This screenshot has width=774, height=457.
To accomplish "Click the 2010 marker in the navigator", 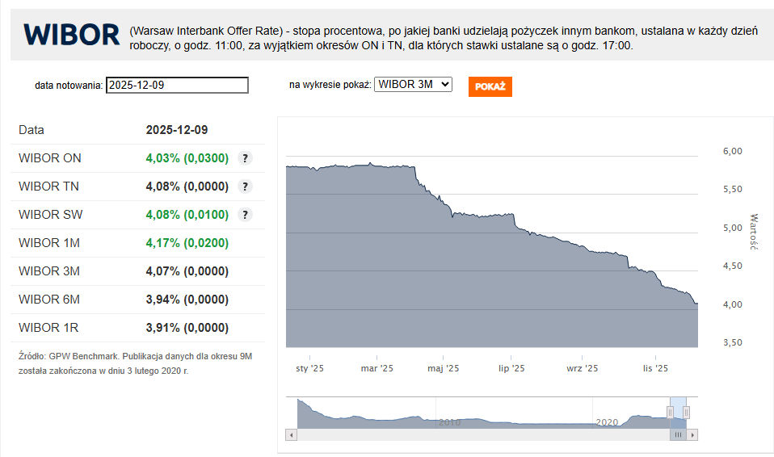I will coord(449,422).
